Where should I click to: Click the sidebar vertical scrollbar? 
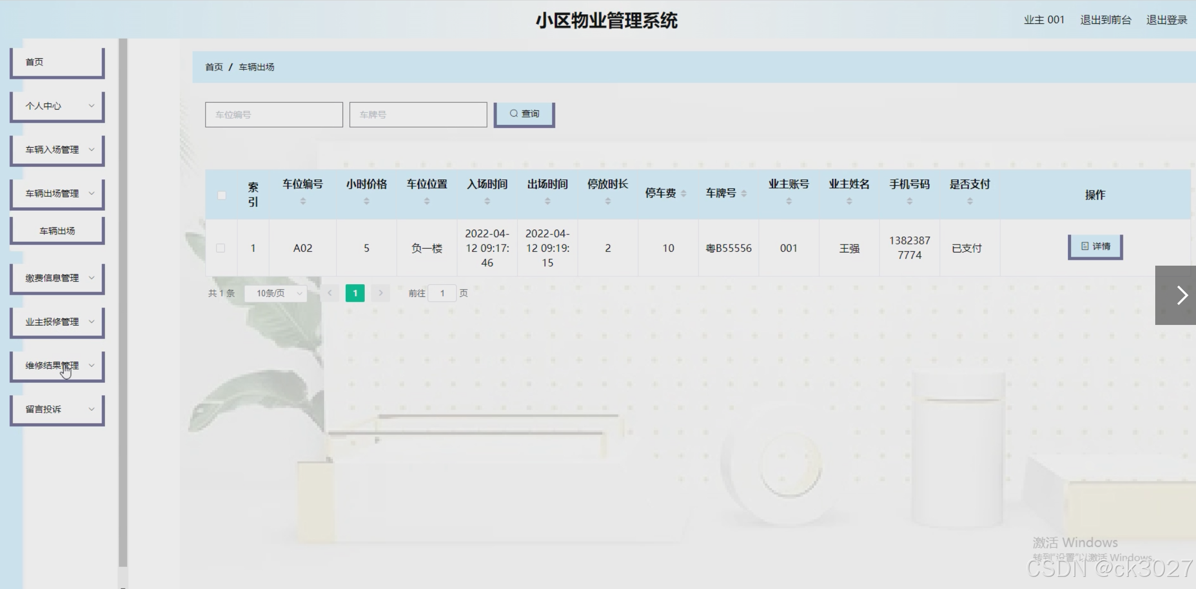click(123, 302)
